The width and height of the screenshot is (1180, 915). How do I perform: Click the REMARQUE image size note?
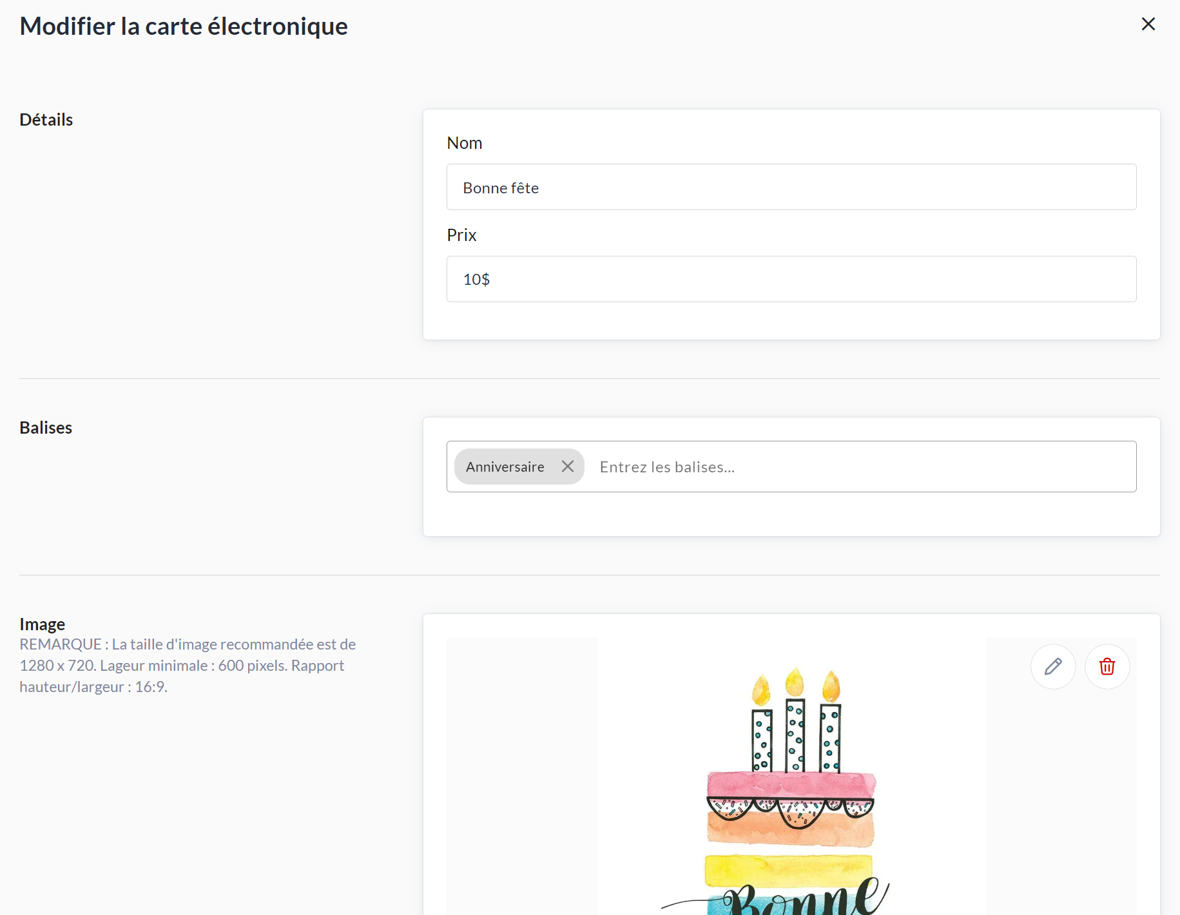click(188, 666)
